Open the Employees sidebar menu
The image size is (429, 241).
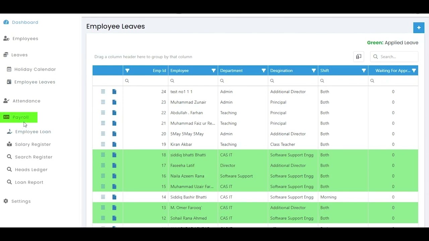pos(21,38)
